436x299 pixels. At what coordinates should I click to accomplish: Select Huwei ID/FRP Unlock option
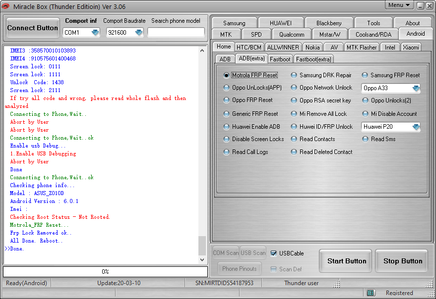(x=322, y=127)
